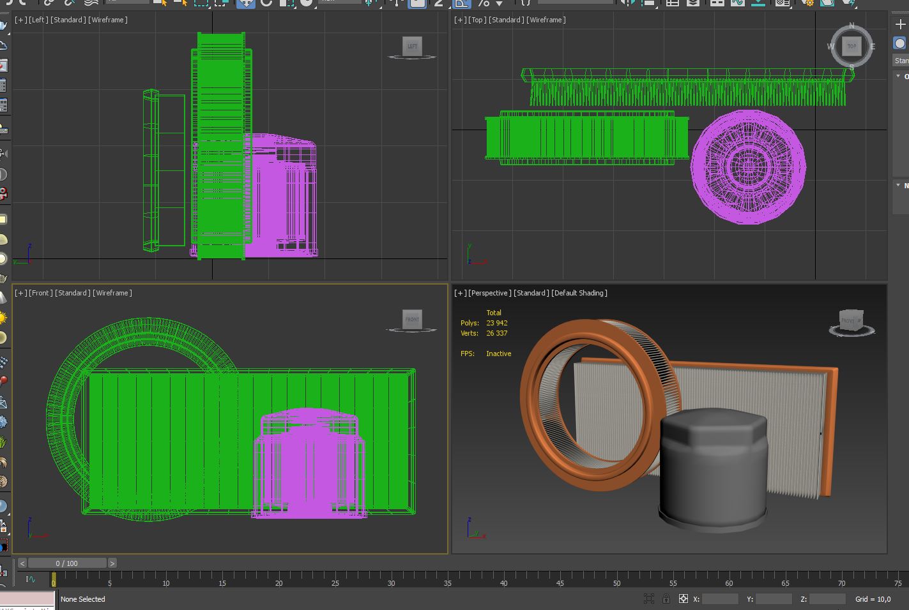The height and width of the screenshot is (610, 909).
Task: Open Left viewport's Wireframe shading menu
Action: (108, 20)
